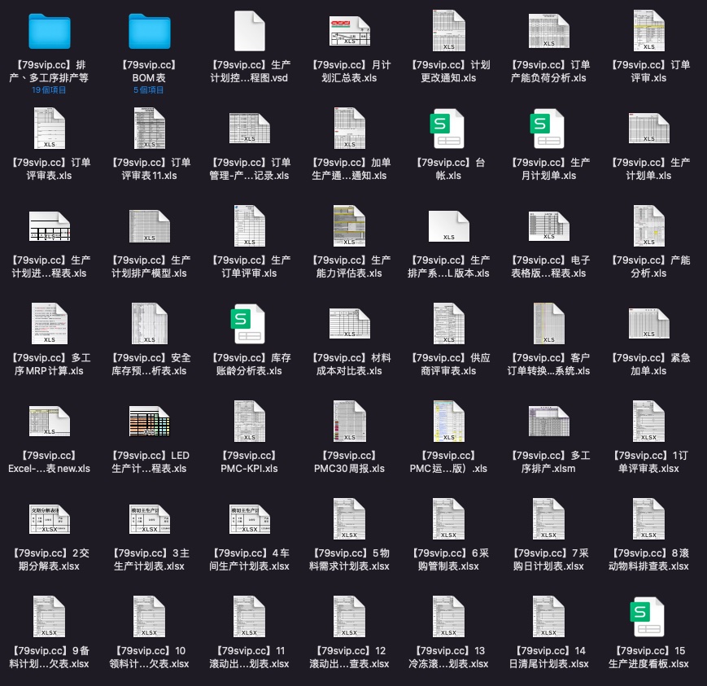
Task: Select the 客户订单转换…系统.xls icon
Action: coord(548,324)
